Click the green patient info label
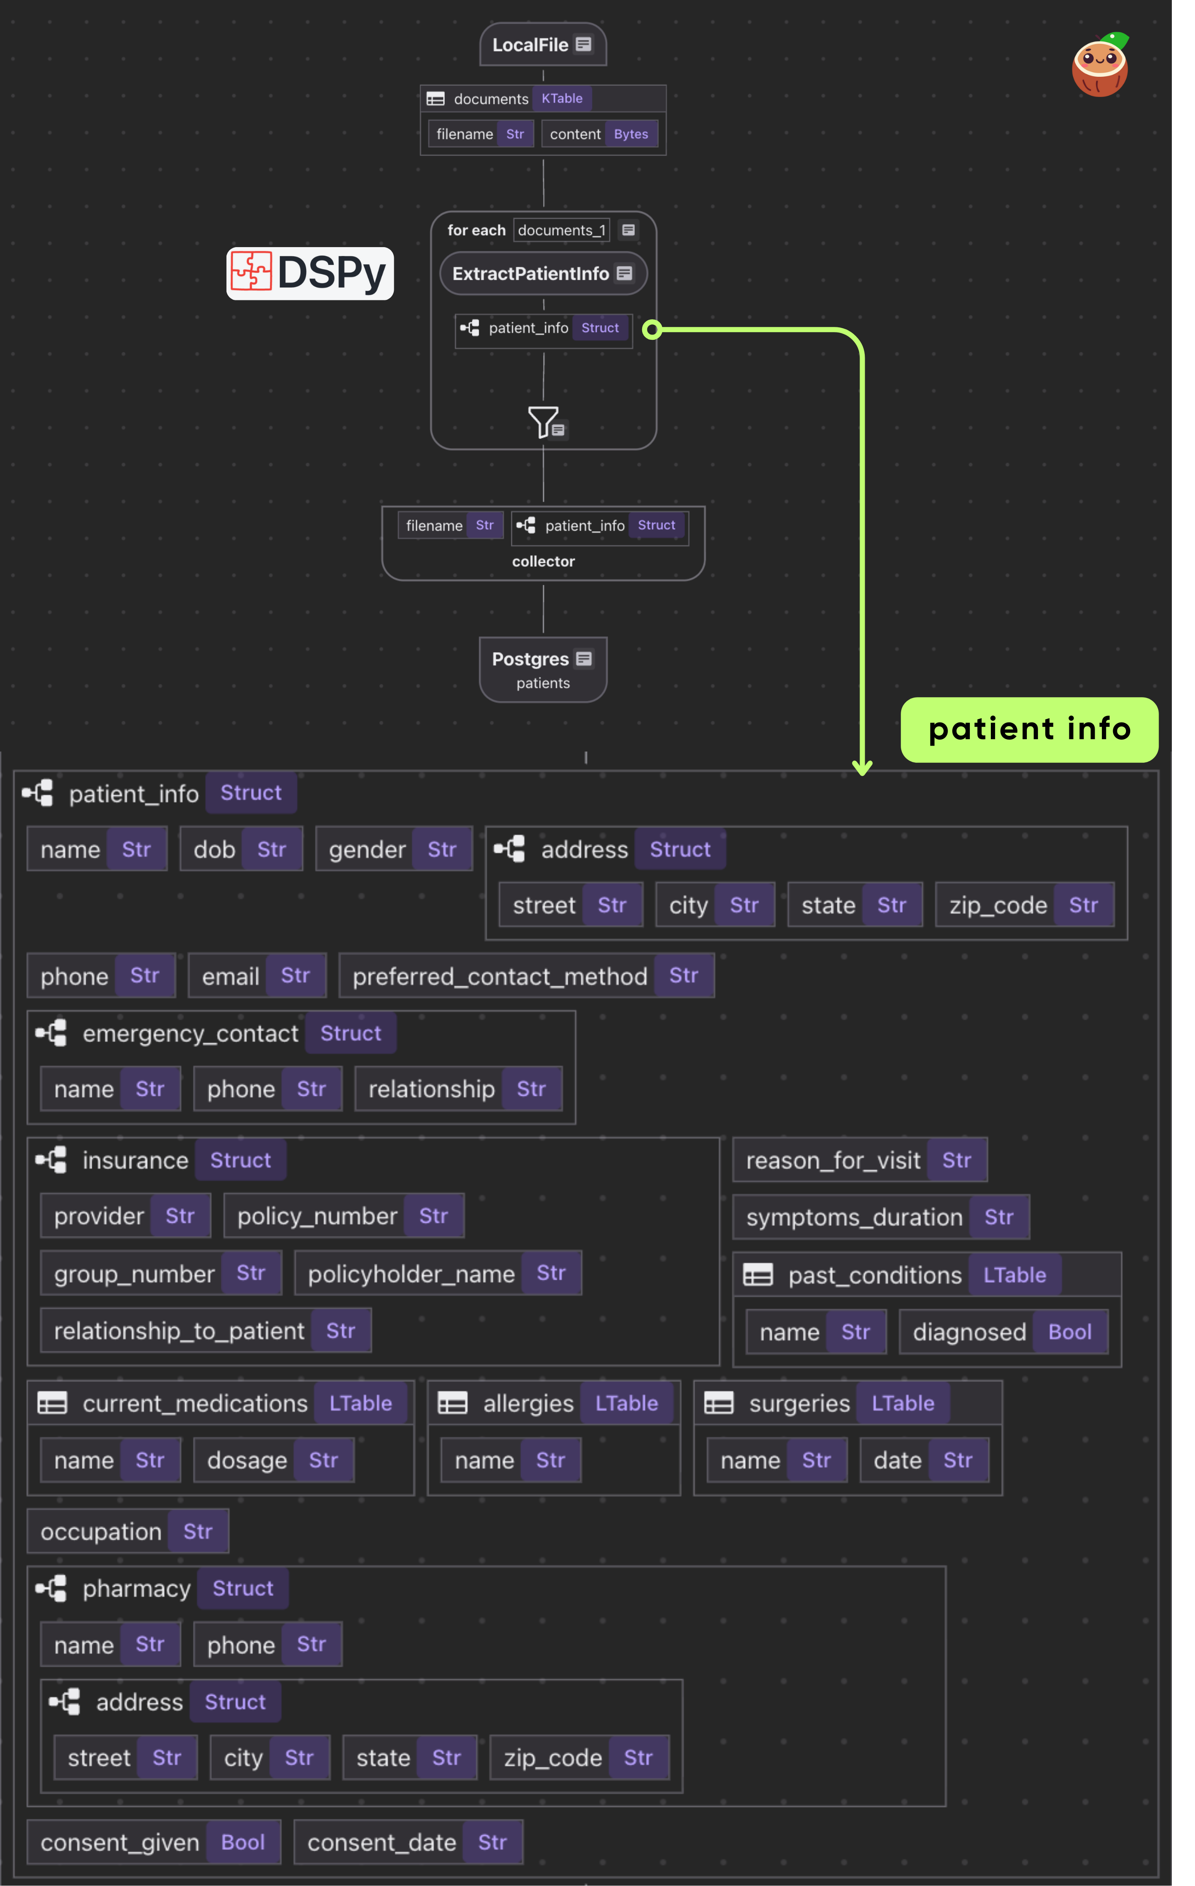This screenshot has height=1886, width=1195. coord(1028,729)
